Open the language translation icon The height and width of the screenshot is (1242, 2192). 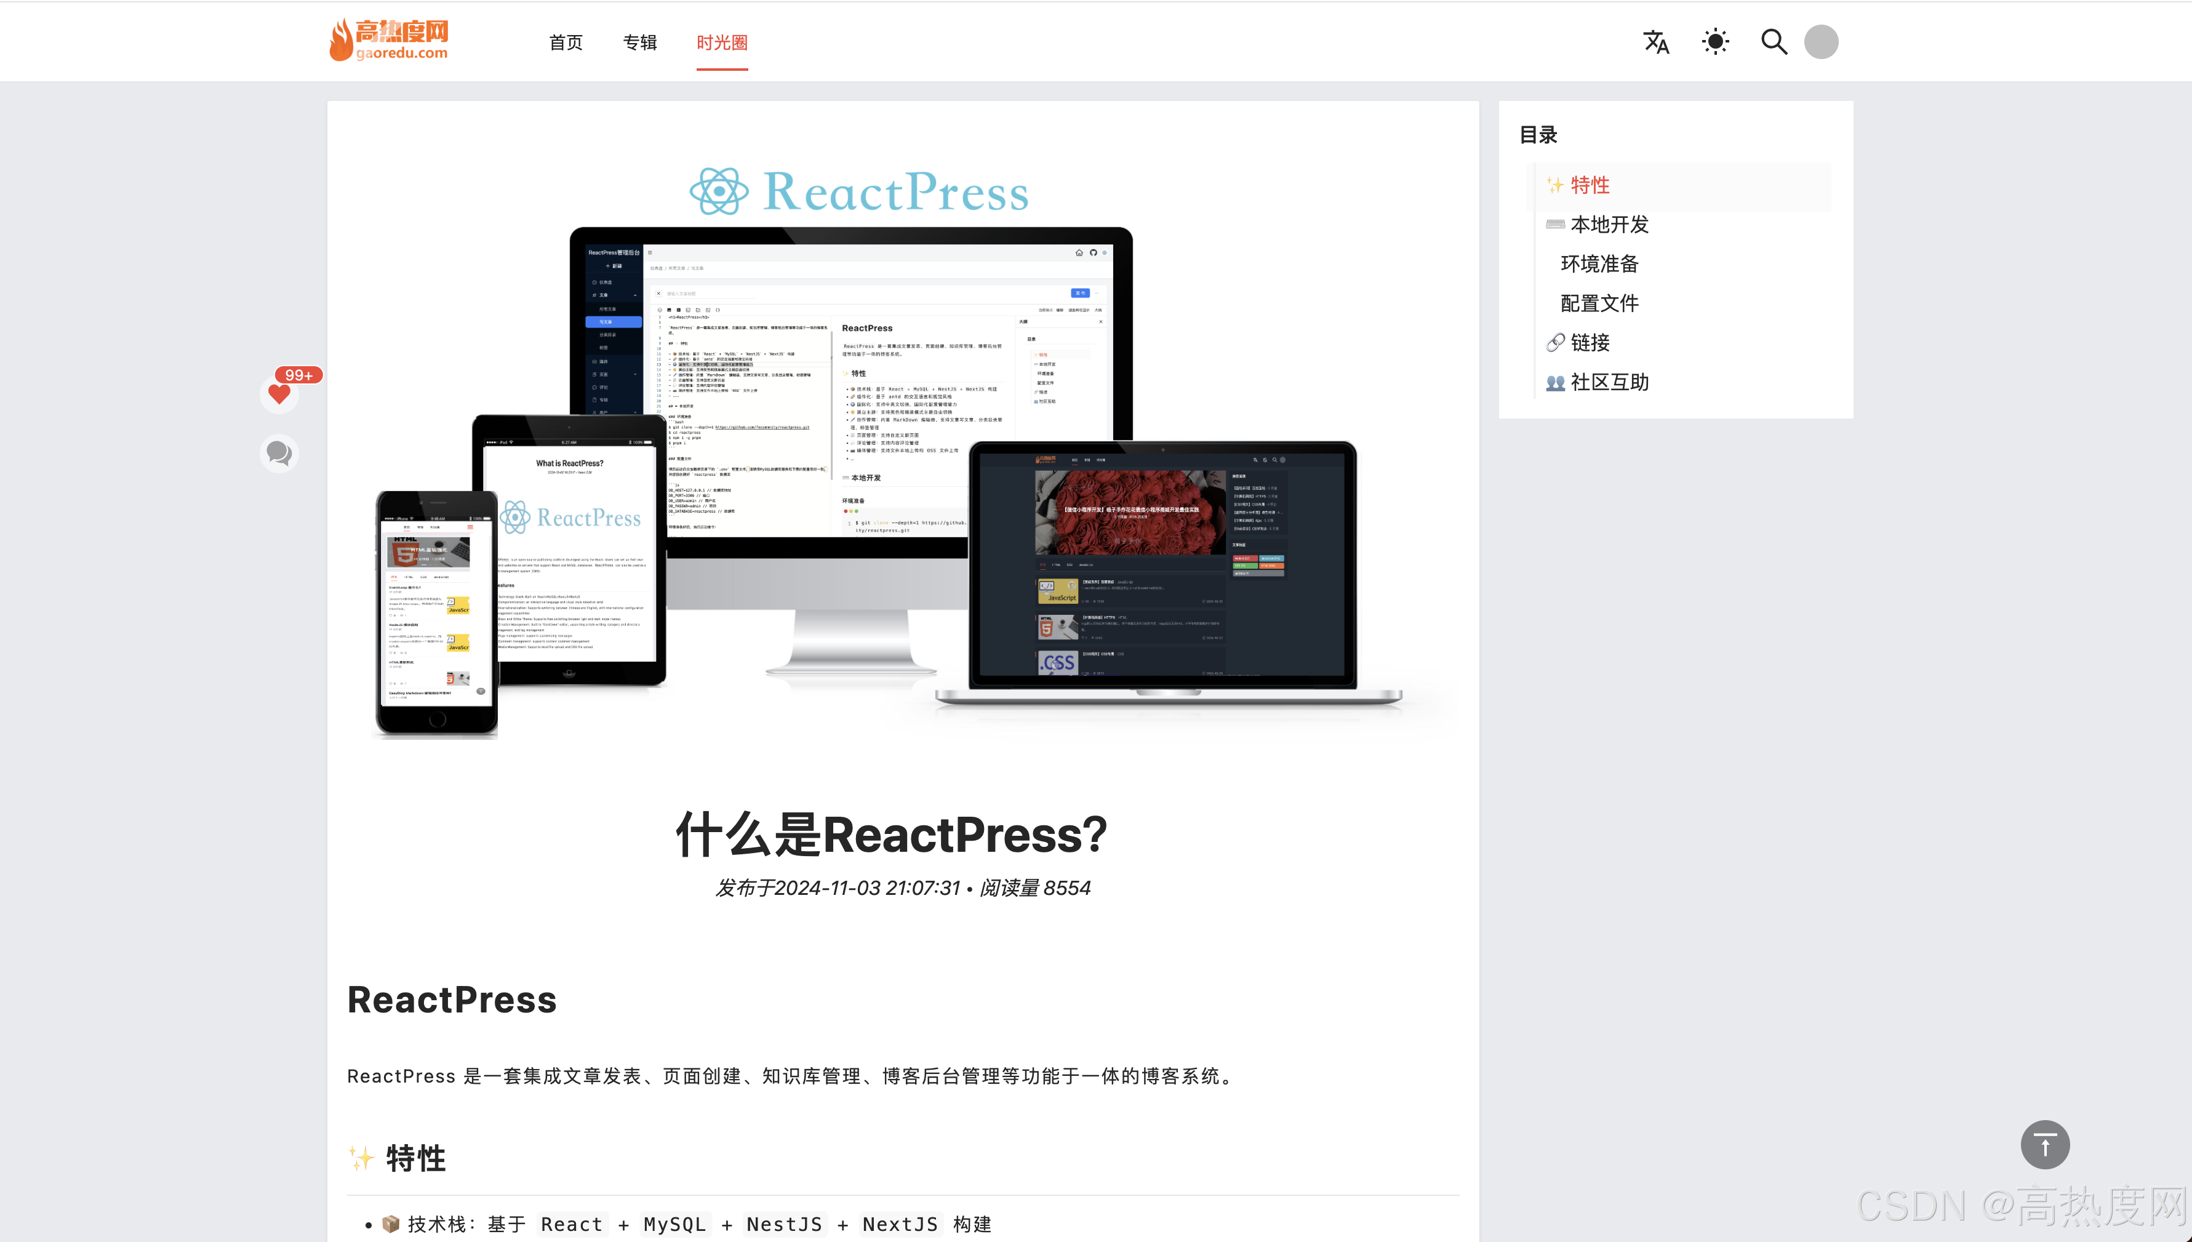click(1655, 42)
